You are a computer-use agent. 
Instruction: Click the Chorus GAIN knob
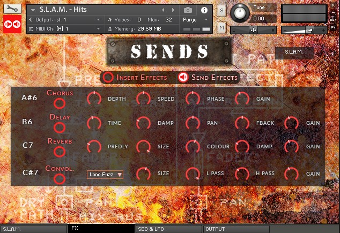[242, 99]
